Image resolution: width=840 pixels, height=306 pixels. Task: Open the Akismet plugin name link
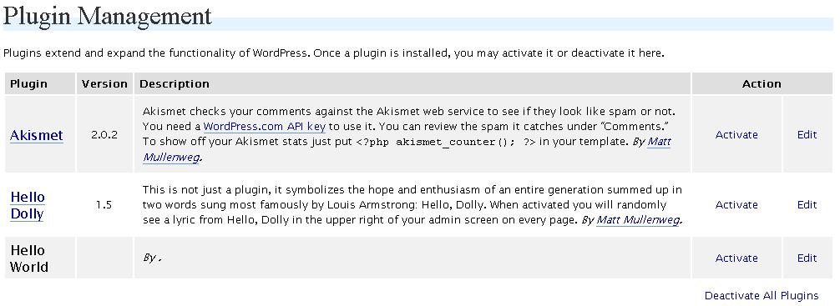[x=37, y=135]
